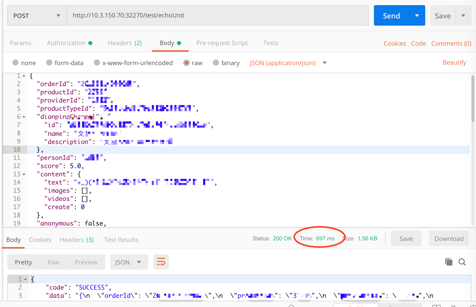Image resolution: width=476 pixels, height=307 pixels.
Task: Open the Authorization tab
Action: coord(70,43)
